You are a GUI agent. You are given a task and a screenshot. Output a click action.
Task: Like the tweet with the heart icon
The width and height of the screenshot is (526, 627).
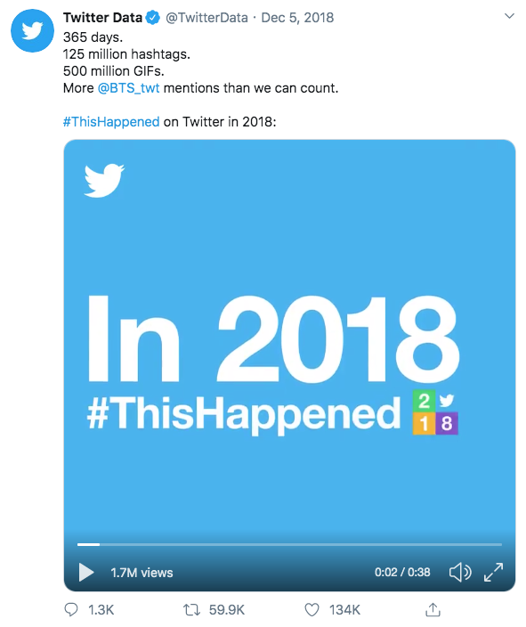pos(312,610)
